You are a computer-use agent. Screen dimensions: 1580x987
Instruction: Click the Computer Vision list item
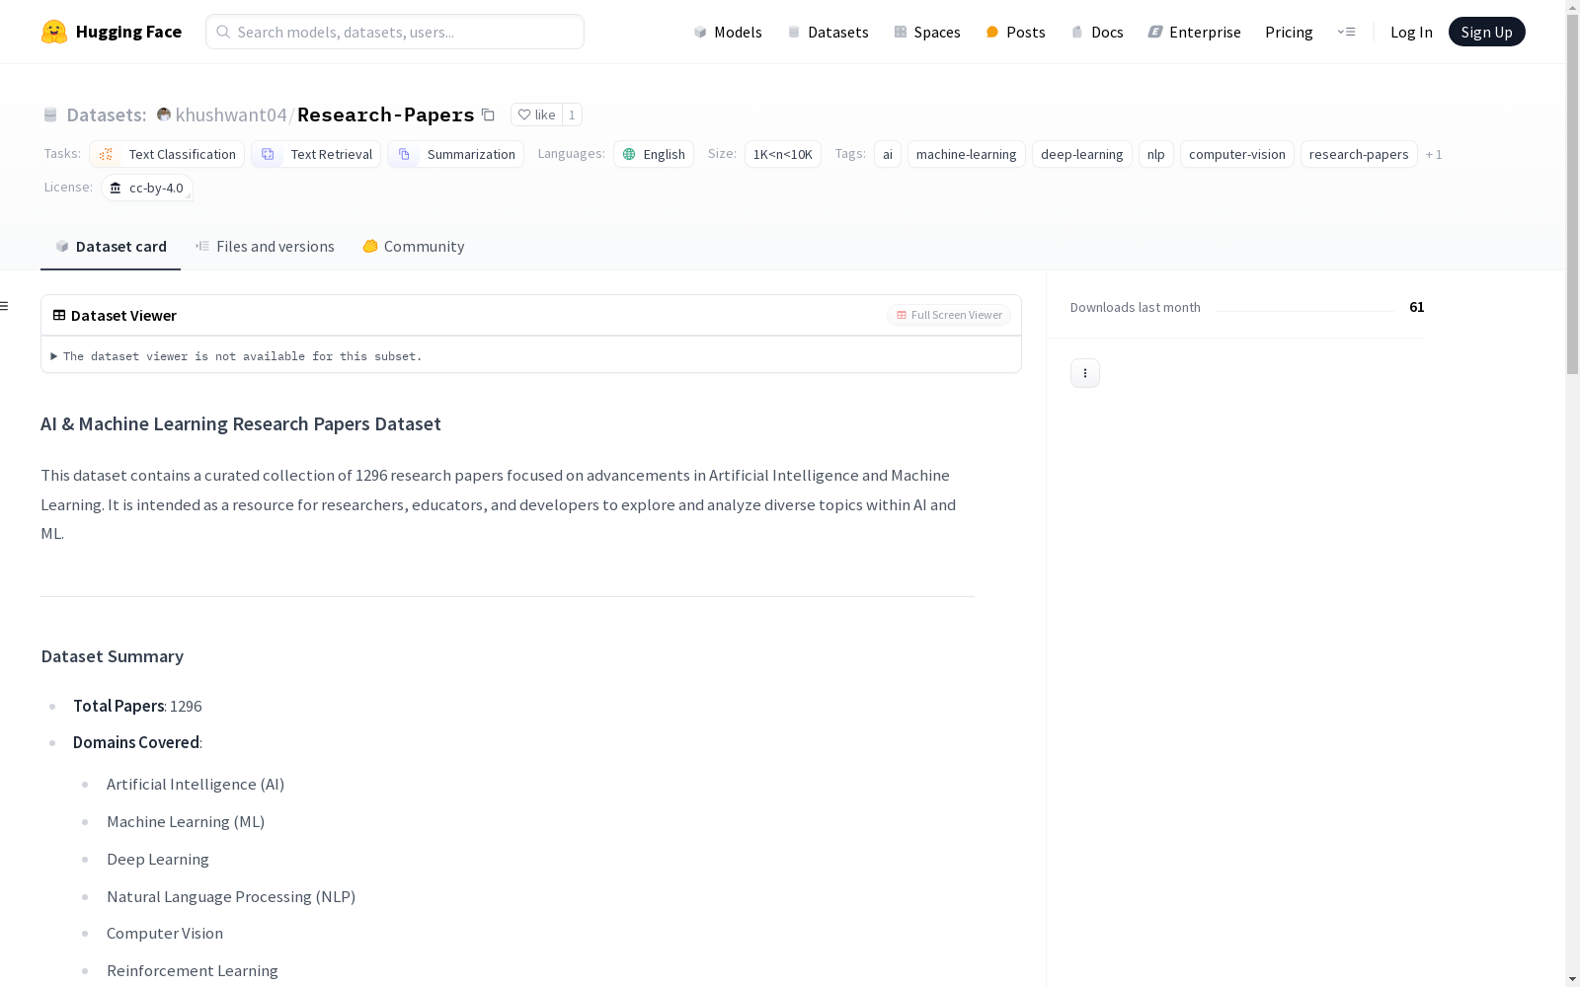165,933
